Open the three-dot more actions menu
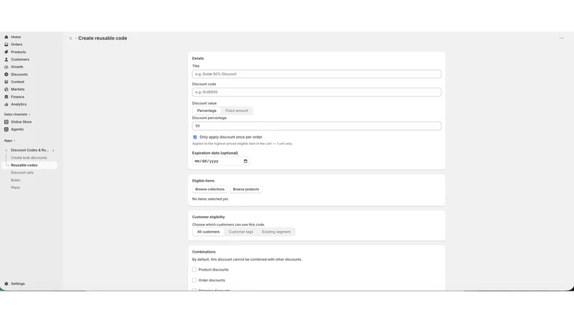The height and width of the screenshot is (323, 574). [561, 38]
